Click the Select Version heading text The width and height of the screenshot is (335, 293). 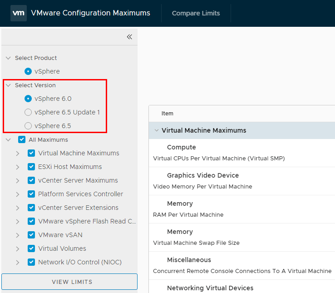coord(35,85)
